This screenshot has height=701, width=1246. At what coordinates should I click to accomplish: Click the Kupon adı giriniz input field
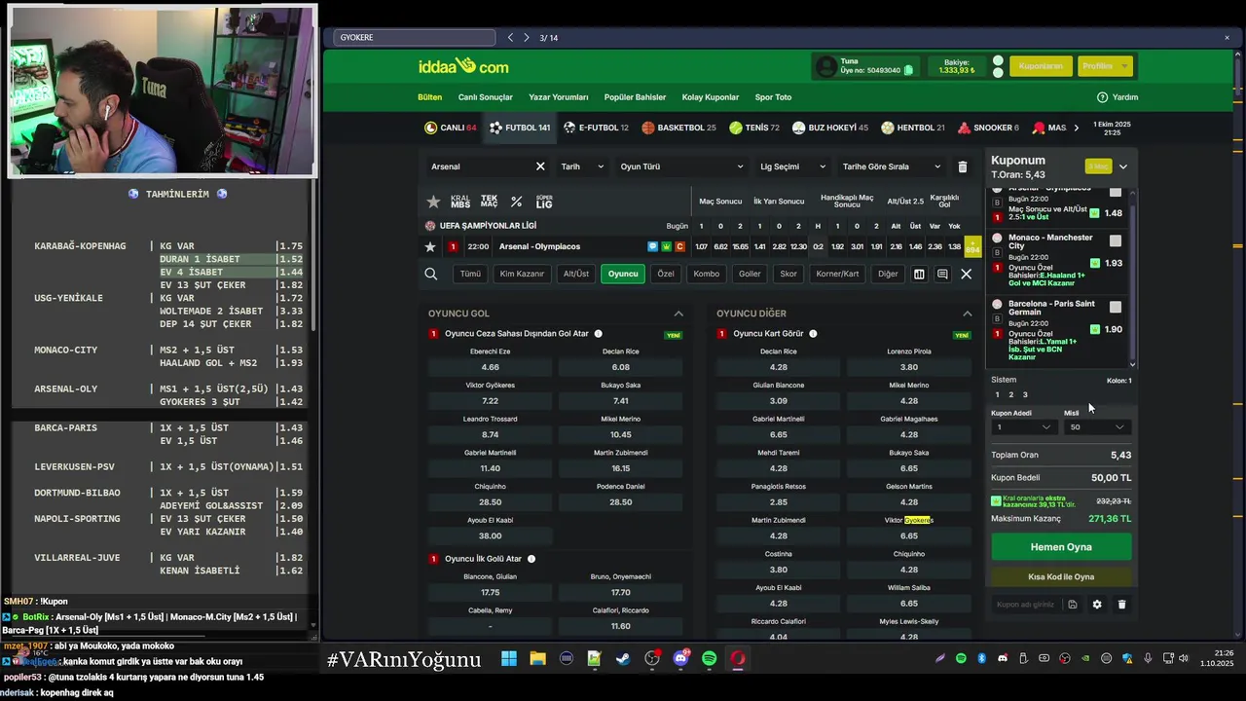tap(1027, 605)
